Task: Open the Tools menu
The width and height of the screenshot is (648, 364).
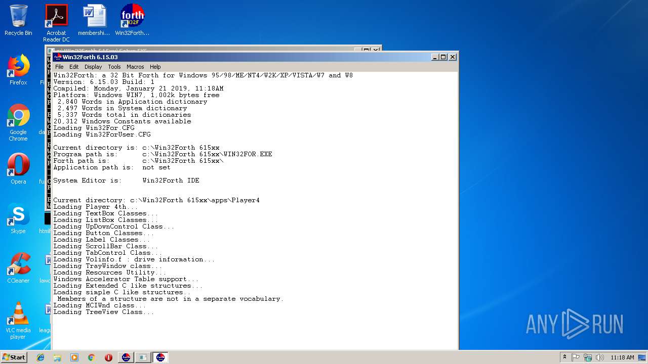Action: point(114,67)
